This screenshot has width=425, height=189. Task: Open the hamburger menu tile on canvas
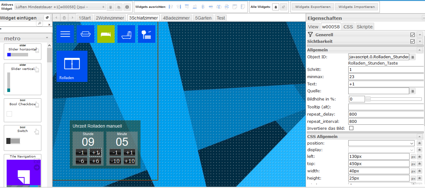point(65,34)
